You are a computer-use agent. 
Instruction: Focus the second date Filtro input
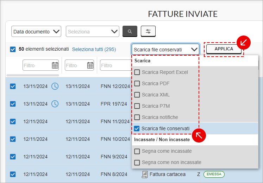tap(79, 65)
